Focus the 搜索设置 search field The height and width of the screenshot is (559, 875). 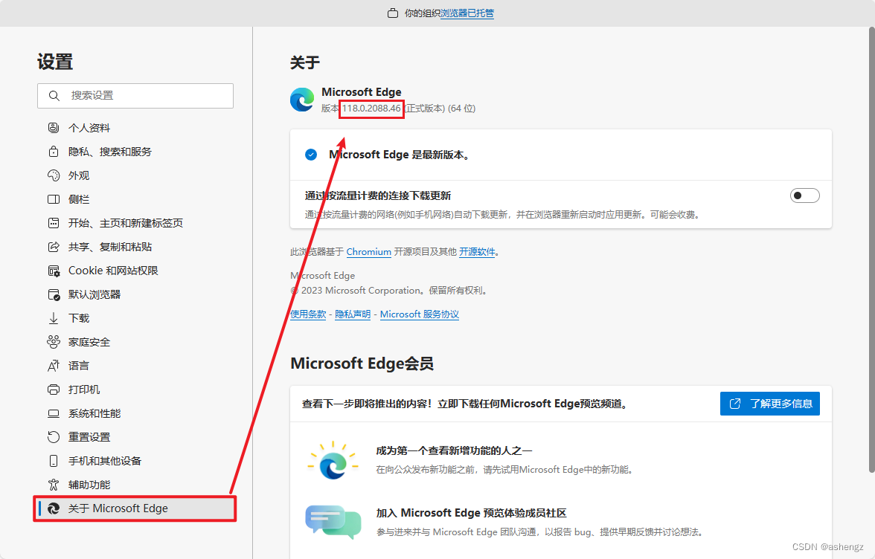[135, 96]
